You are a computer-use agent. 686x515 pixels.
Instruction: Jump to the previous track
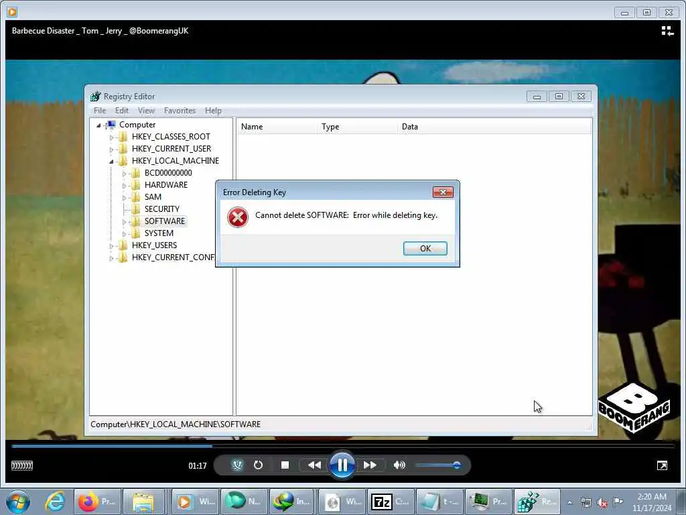(314, 465)
